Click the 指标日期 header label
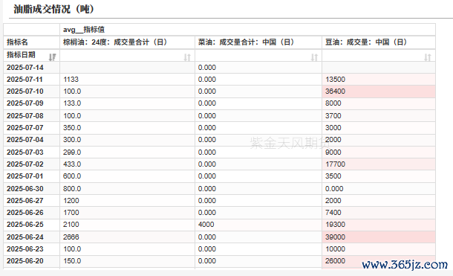The width and height of the screenshot is (453, 276). tap(21, 55)
